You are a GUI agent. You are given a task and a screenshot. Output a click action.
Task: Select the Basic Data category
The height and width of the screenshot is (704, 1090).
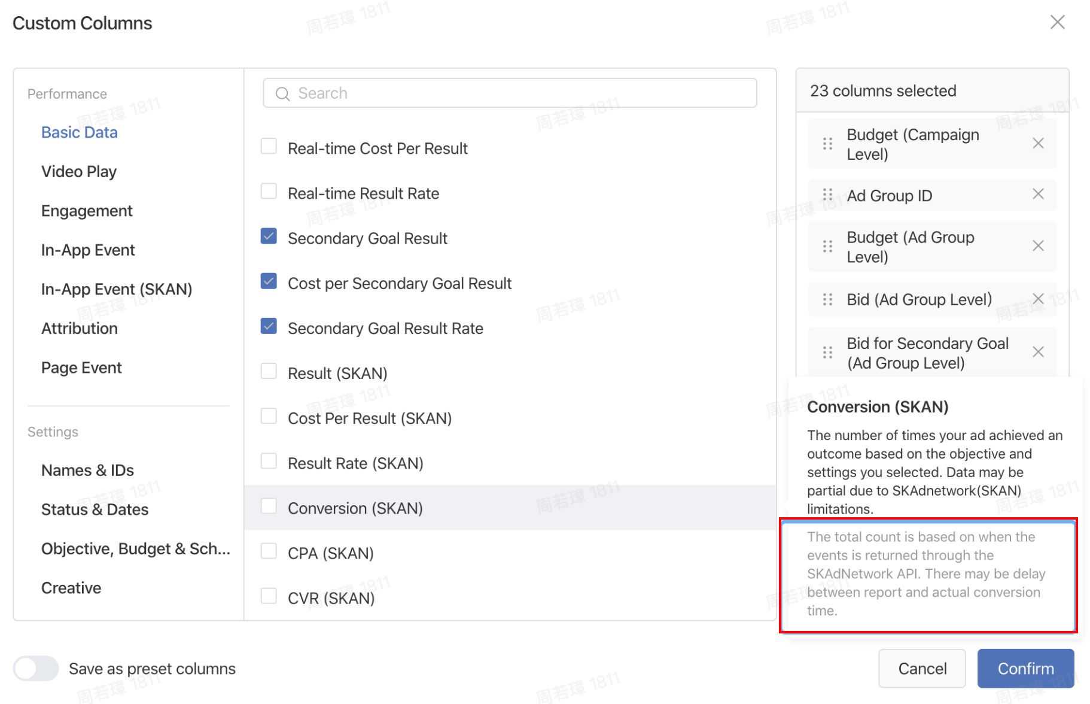80,132
